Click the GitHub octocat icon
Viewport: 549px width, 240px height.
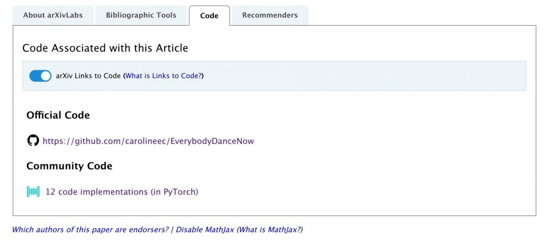[33, 141]
